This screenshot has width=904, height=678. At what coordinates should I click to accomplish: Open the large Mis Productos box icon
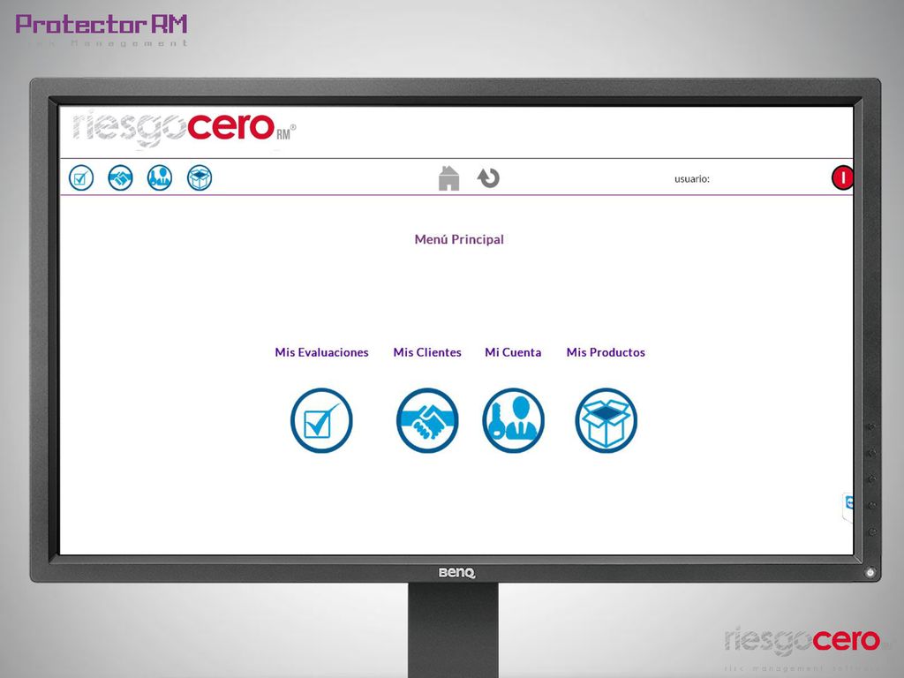(x=606, y=420)
